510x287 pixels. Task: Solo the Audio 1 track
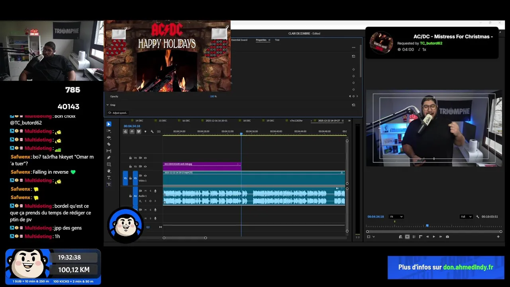[x=150, y=191]
